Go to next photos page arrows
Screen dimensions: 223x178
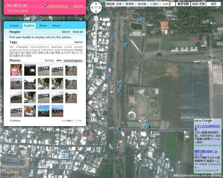point(80,121)
